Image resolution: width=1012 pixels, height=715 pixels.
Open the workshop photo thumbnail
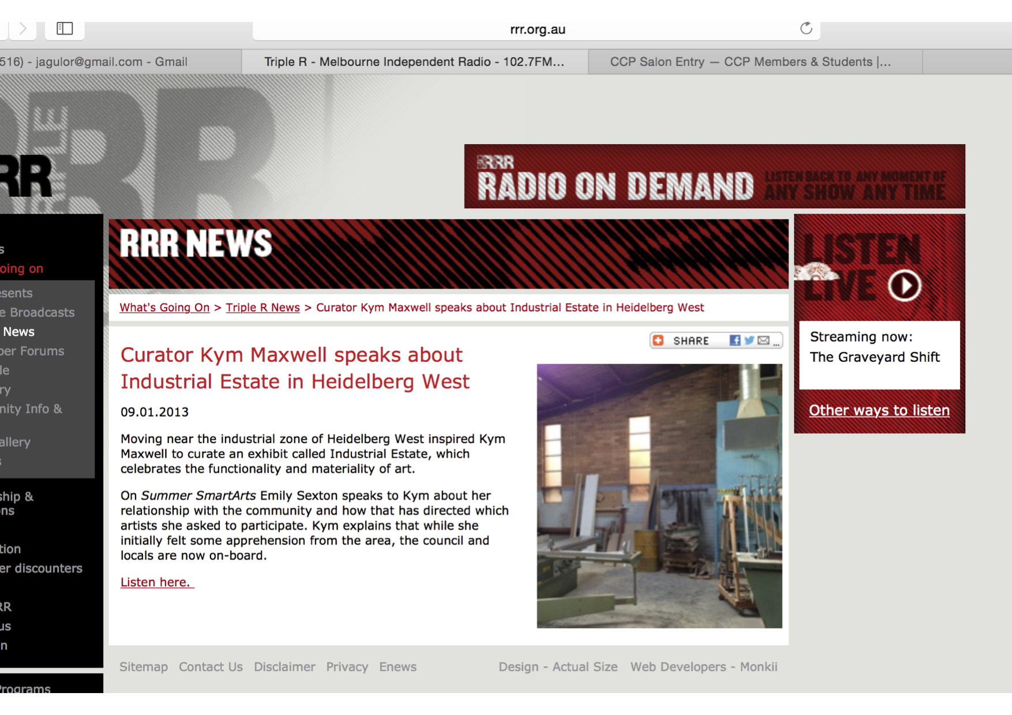click(659, 496)
